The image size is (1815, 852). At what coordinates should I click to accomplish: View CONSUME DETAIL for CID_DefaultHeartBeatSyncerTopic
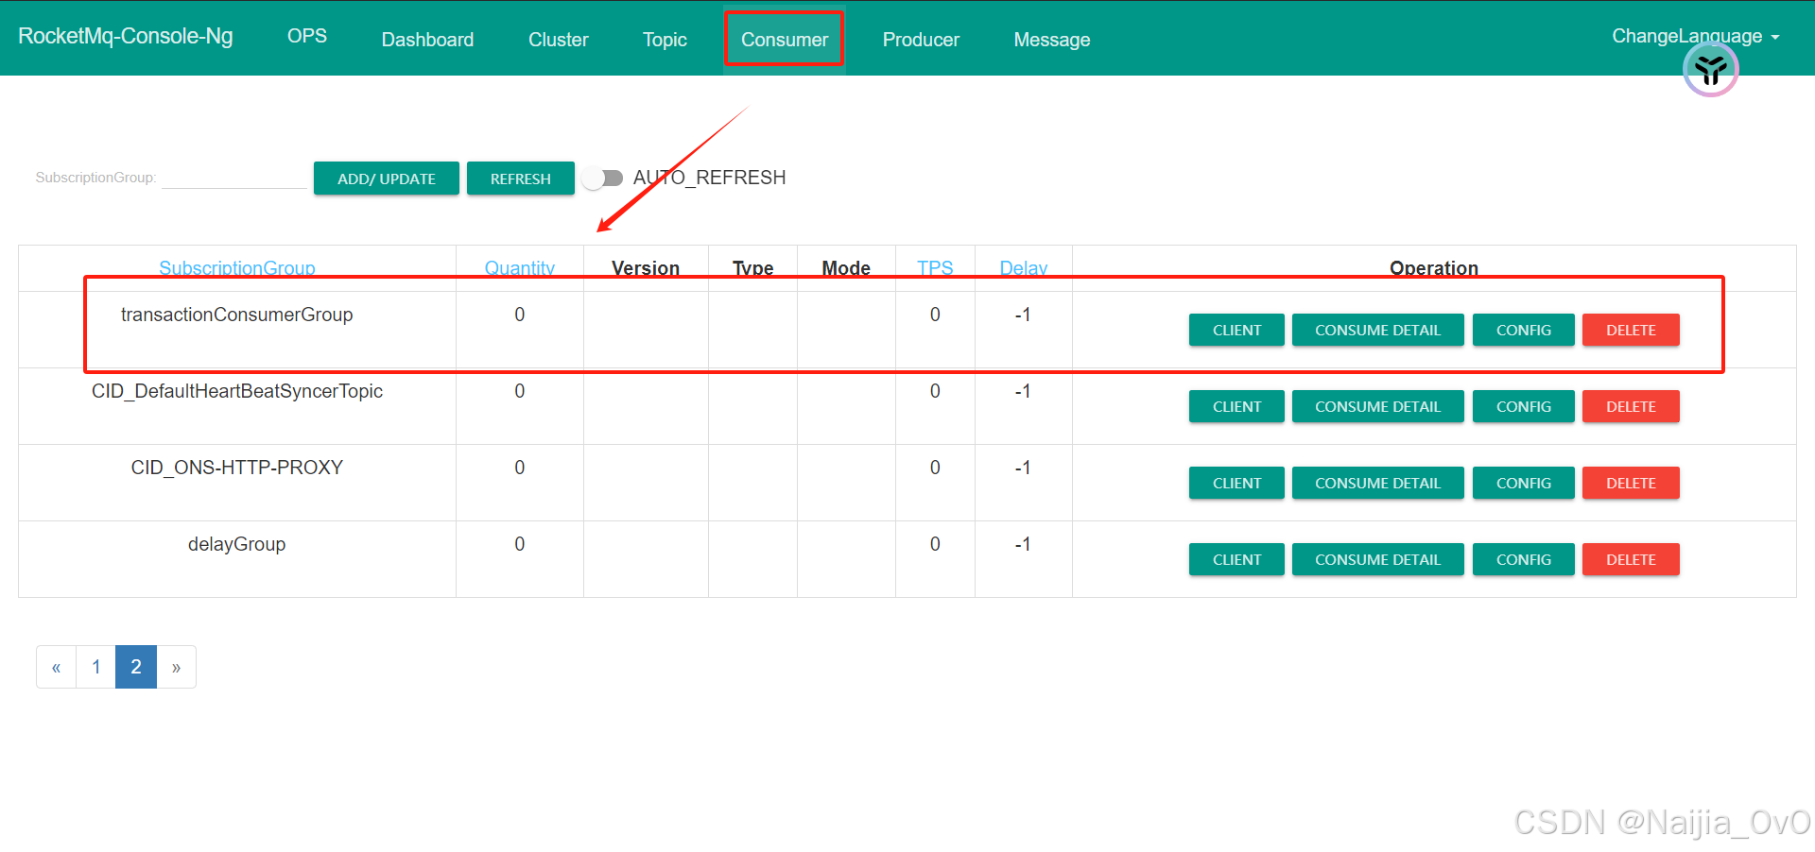pyautogui.click(x=1377, y=406)
